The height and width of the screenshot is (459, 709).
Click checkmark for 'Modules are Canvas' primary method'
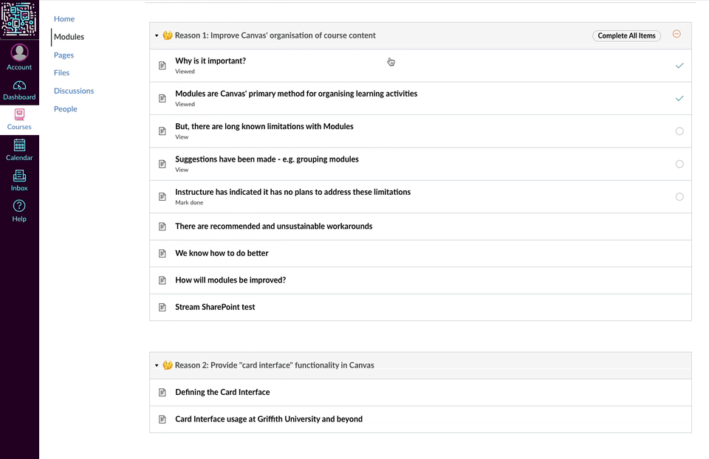point(679,98)
